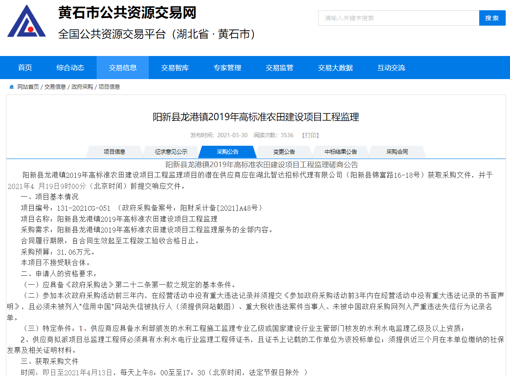Viewport: 510px width, 377px height.
Task: Click the 【打印】 print link
Action: pyautogui.click(x=310, y=135)
